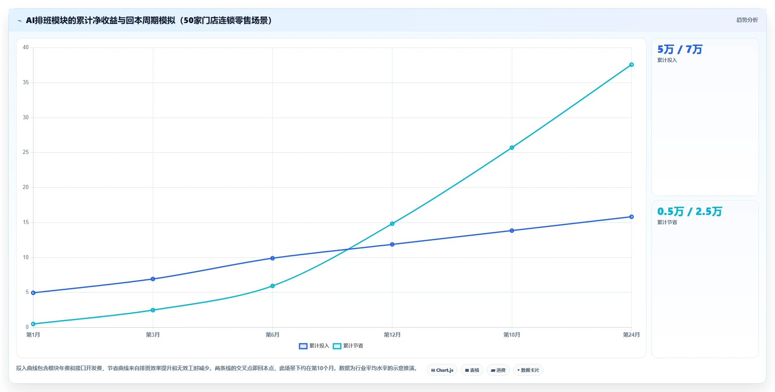
Task: Click the 累计节省 point at 第18月
Action: 512,148
